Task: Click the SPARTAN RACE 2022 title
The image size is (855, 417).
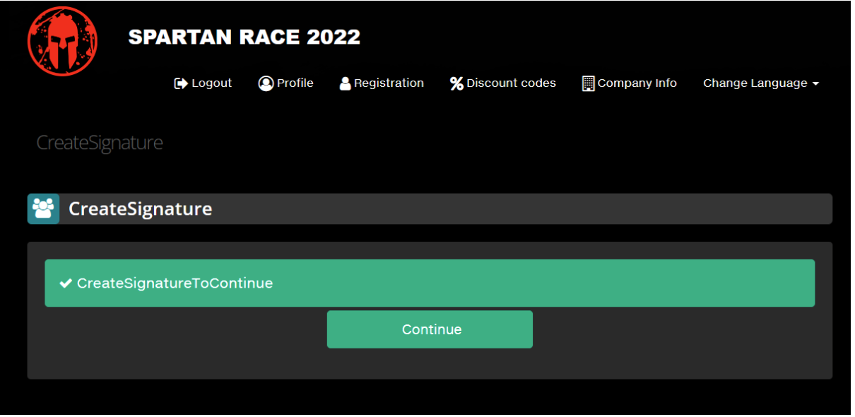Action: coord(244,37)
